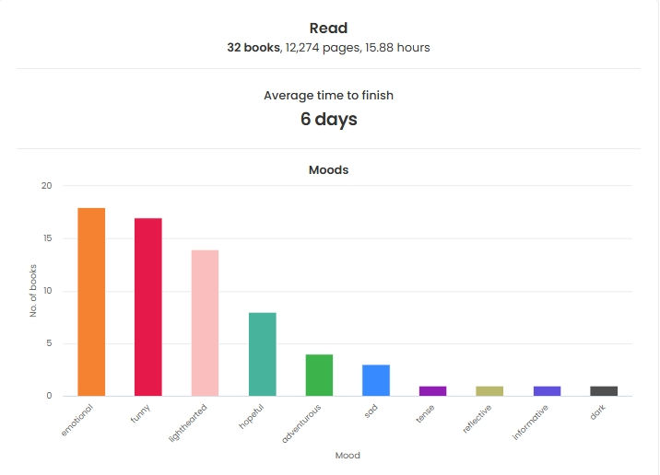Click the y-axis value '10'
This screenshot has height=475, width=660.
tap(47, 291)
